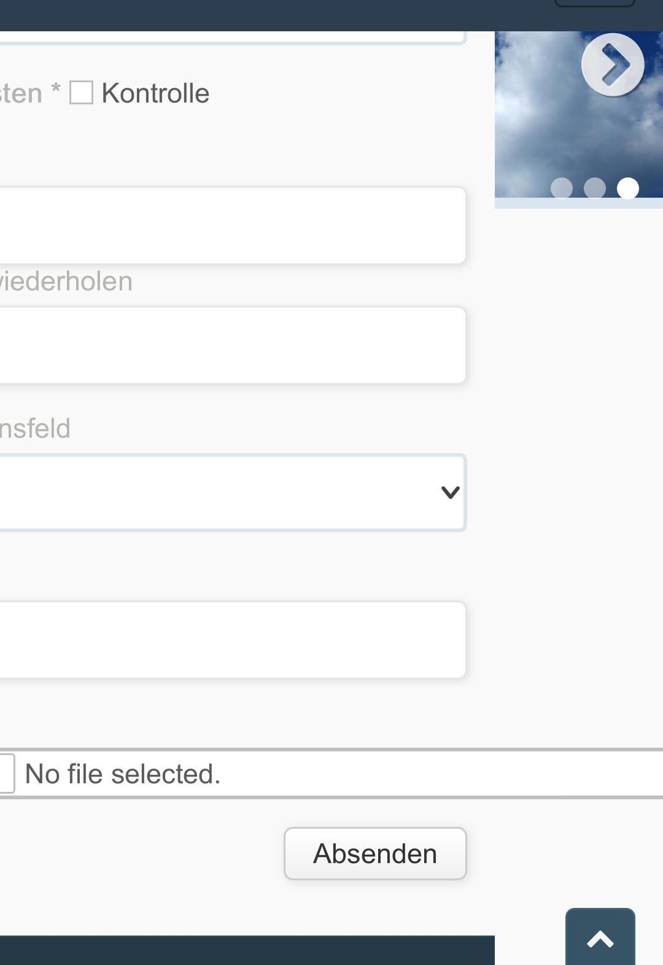Click the Kontrolle label text
This screenshot has height=965, width=663.
[155, 93]
